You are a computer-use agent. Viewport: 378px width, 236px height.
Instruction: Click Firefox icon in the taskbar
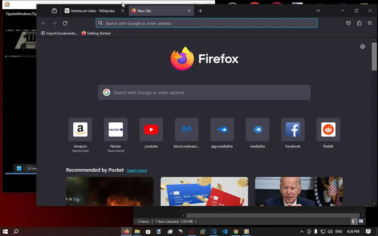[126, 232]
